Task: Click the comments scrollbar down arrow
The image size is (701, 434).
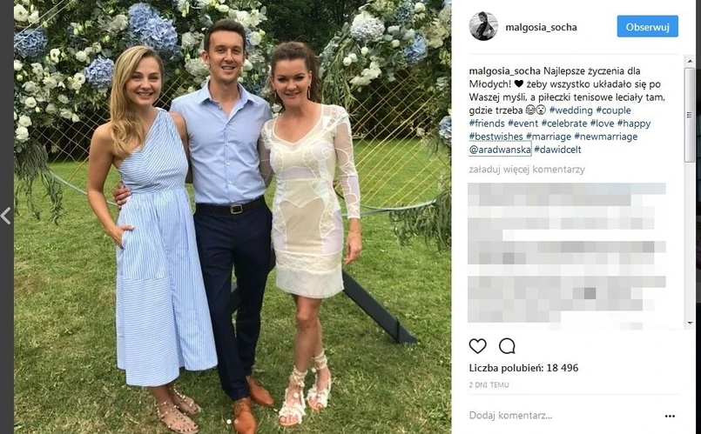Action: pyautogui.click(x=690, y=323)
